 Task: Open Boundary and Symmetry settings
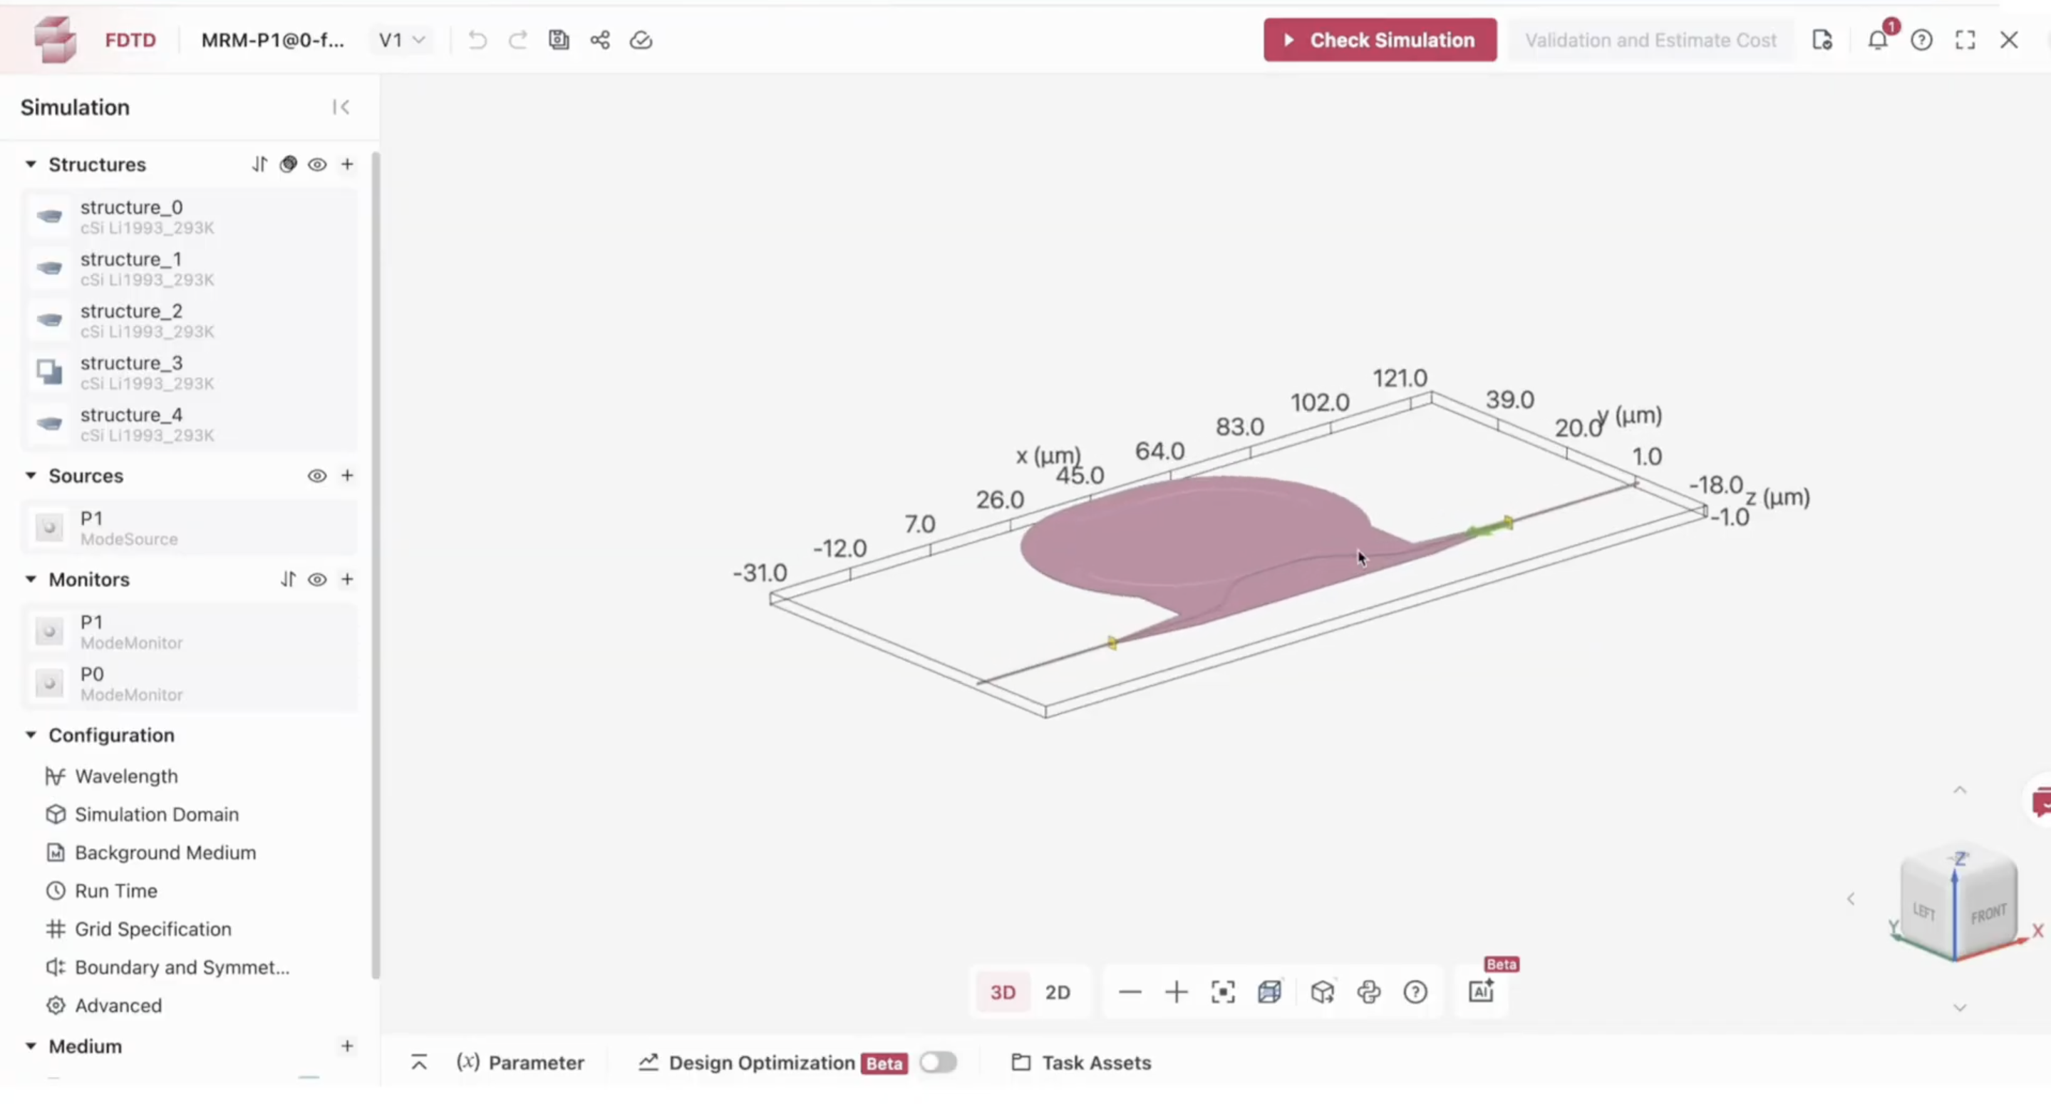(x=182, y=967)
